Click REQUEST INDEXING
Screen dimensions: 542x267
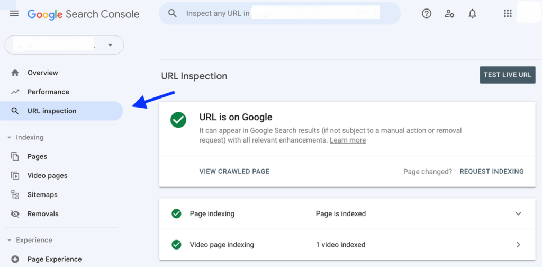pos(492,171)
